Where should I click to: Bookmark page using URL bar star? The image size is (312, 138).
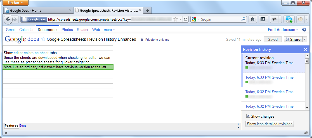[175, 19]
